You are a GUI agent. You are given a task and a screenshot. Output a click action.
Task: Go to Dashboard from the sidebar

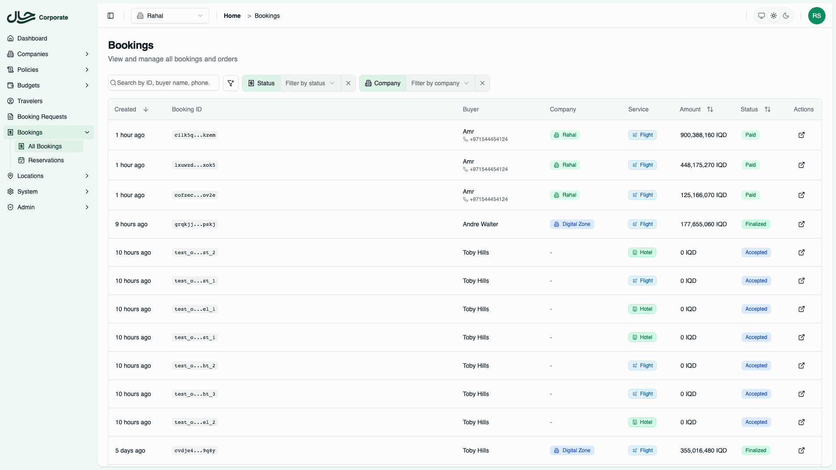coord(32,38)
